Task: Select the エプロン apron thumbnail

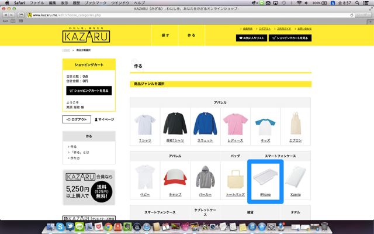Action: [296, 123]
